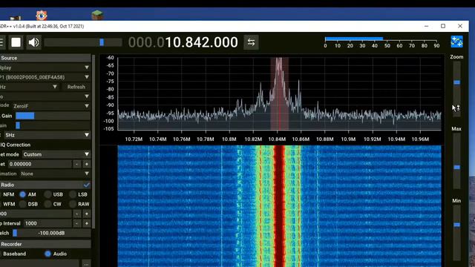Click the frequency digits 10.842.000
This screenshot has width=475, height=267.
tap(201, 42)
